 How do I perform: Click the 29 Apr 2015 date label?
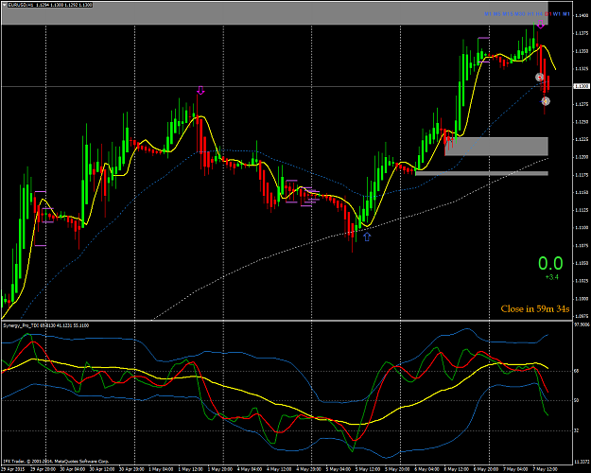[x=13, y=469]
